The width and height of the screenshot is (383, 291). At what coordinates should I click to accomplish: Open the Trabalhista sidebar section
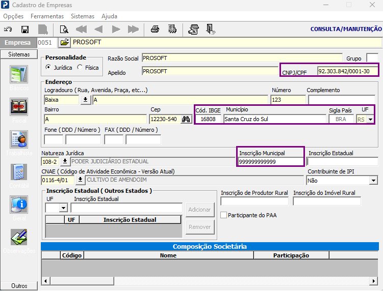click(x=19, y=143)
